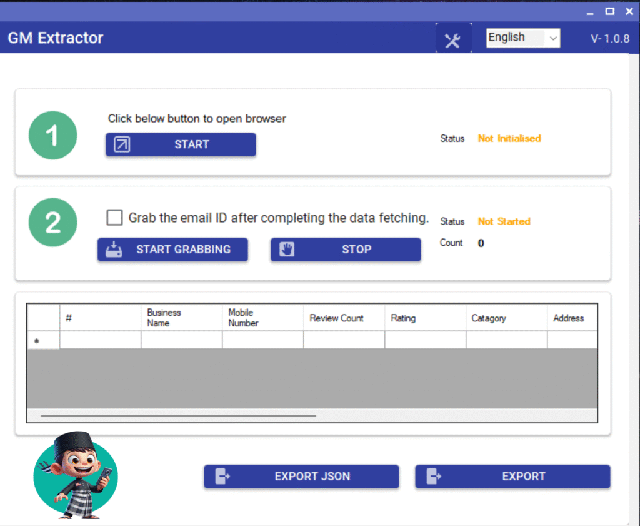Click the hand icon on STOP button
Viewport: 640px width, 526px height.
(287, 249)
